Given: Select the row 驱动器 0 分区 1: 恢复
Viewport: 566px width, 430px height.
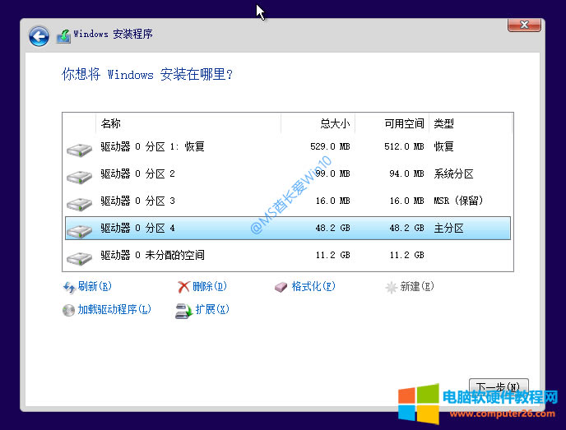Looking at the screenshot, I should [288, 146].
